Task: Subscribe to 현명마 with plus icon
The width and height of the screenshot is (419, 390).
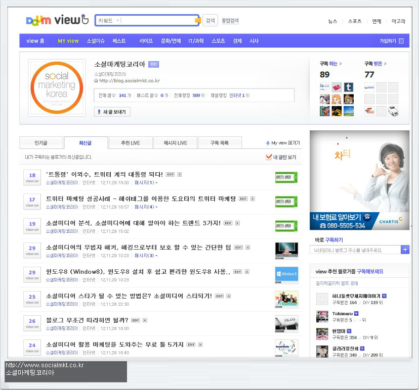Action: (349, 331)
